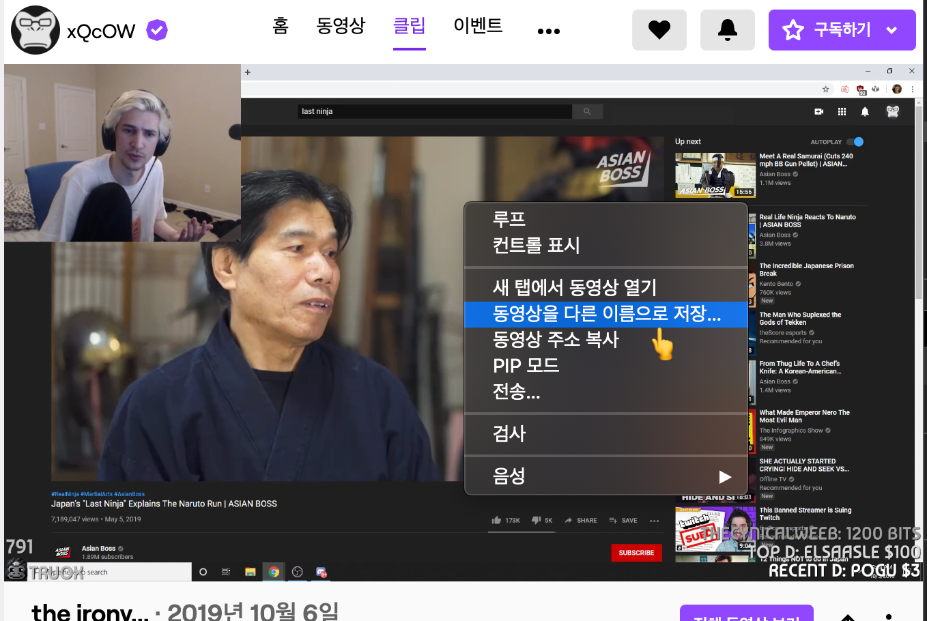The width and height of the screenshot is (927, 621).
Task: Expand the three-dot more channel tabs menu
Action: click(548, 31)
